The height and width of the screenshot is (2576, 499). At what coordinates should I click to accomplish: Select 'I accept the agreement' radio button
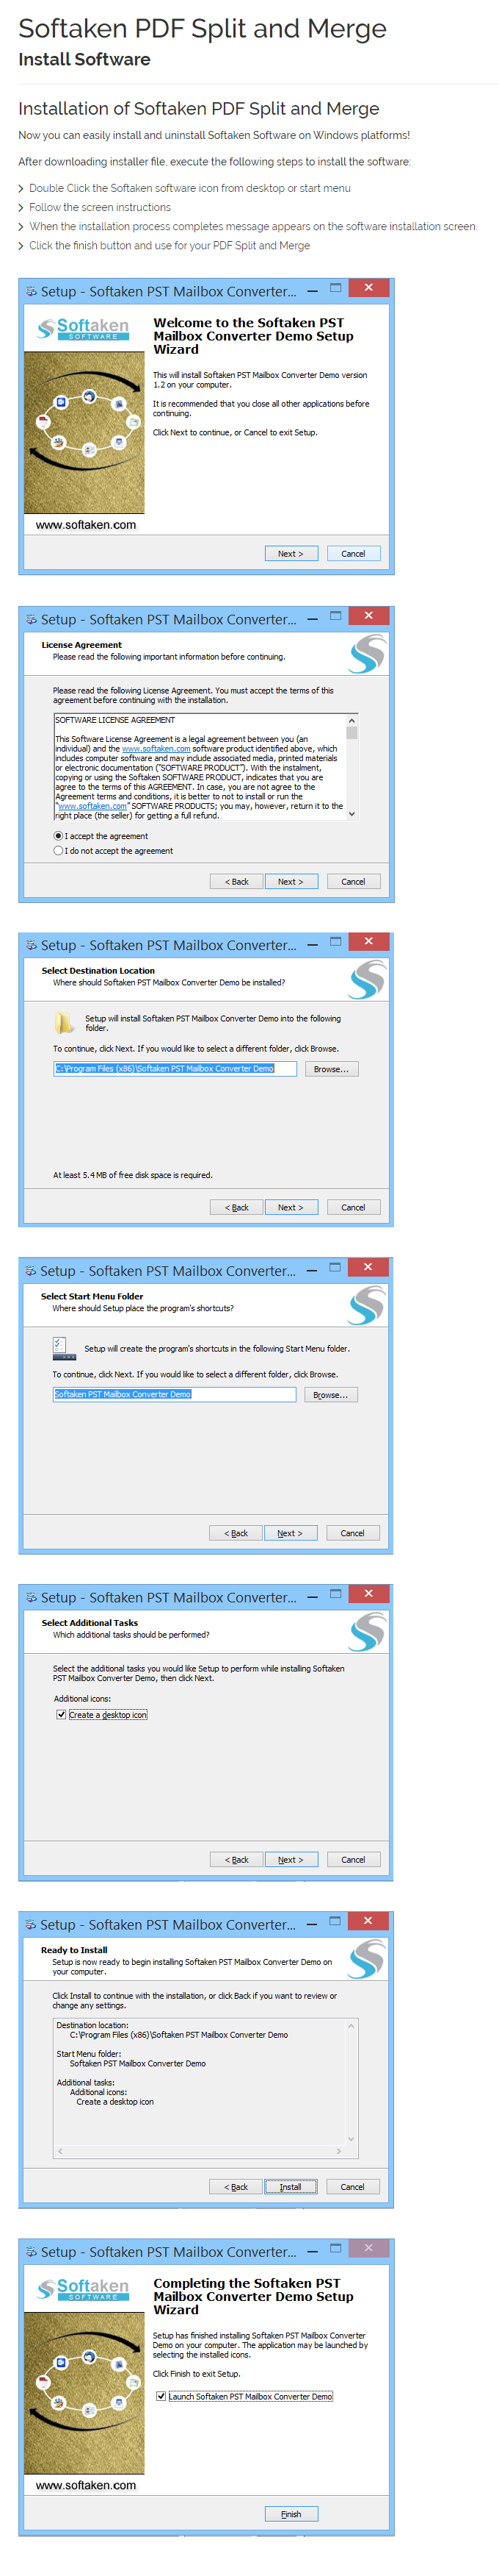58,835
